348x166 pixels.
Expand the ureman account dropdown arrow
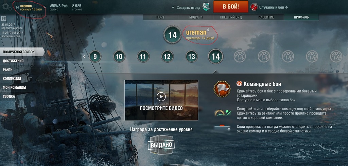45,7
